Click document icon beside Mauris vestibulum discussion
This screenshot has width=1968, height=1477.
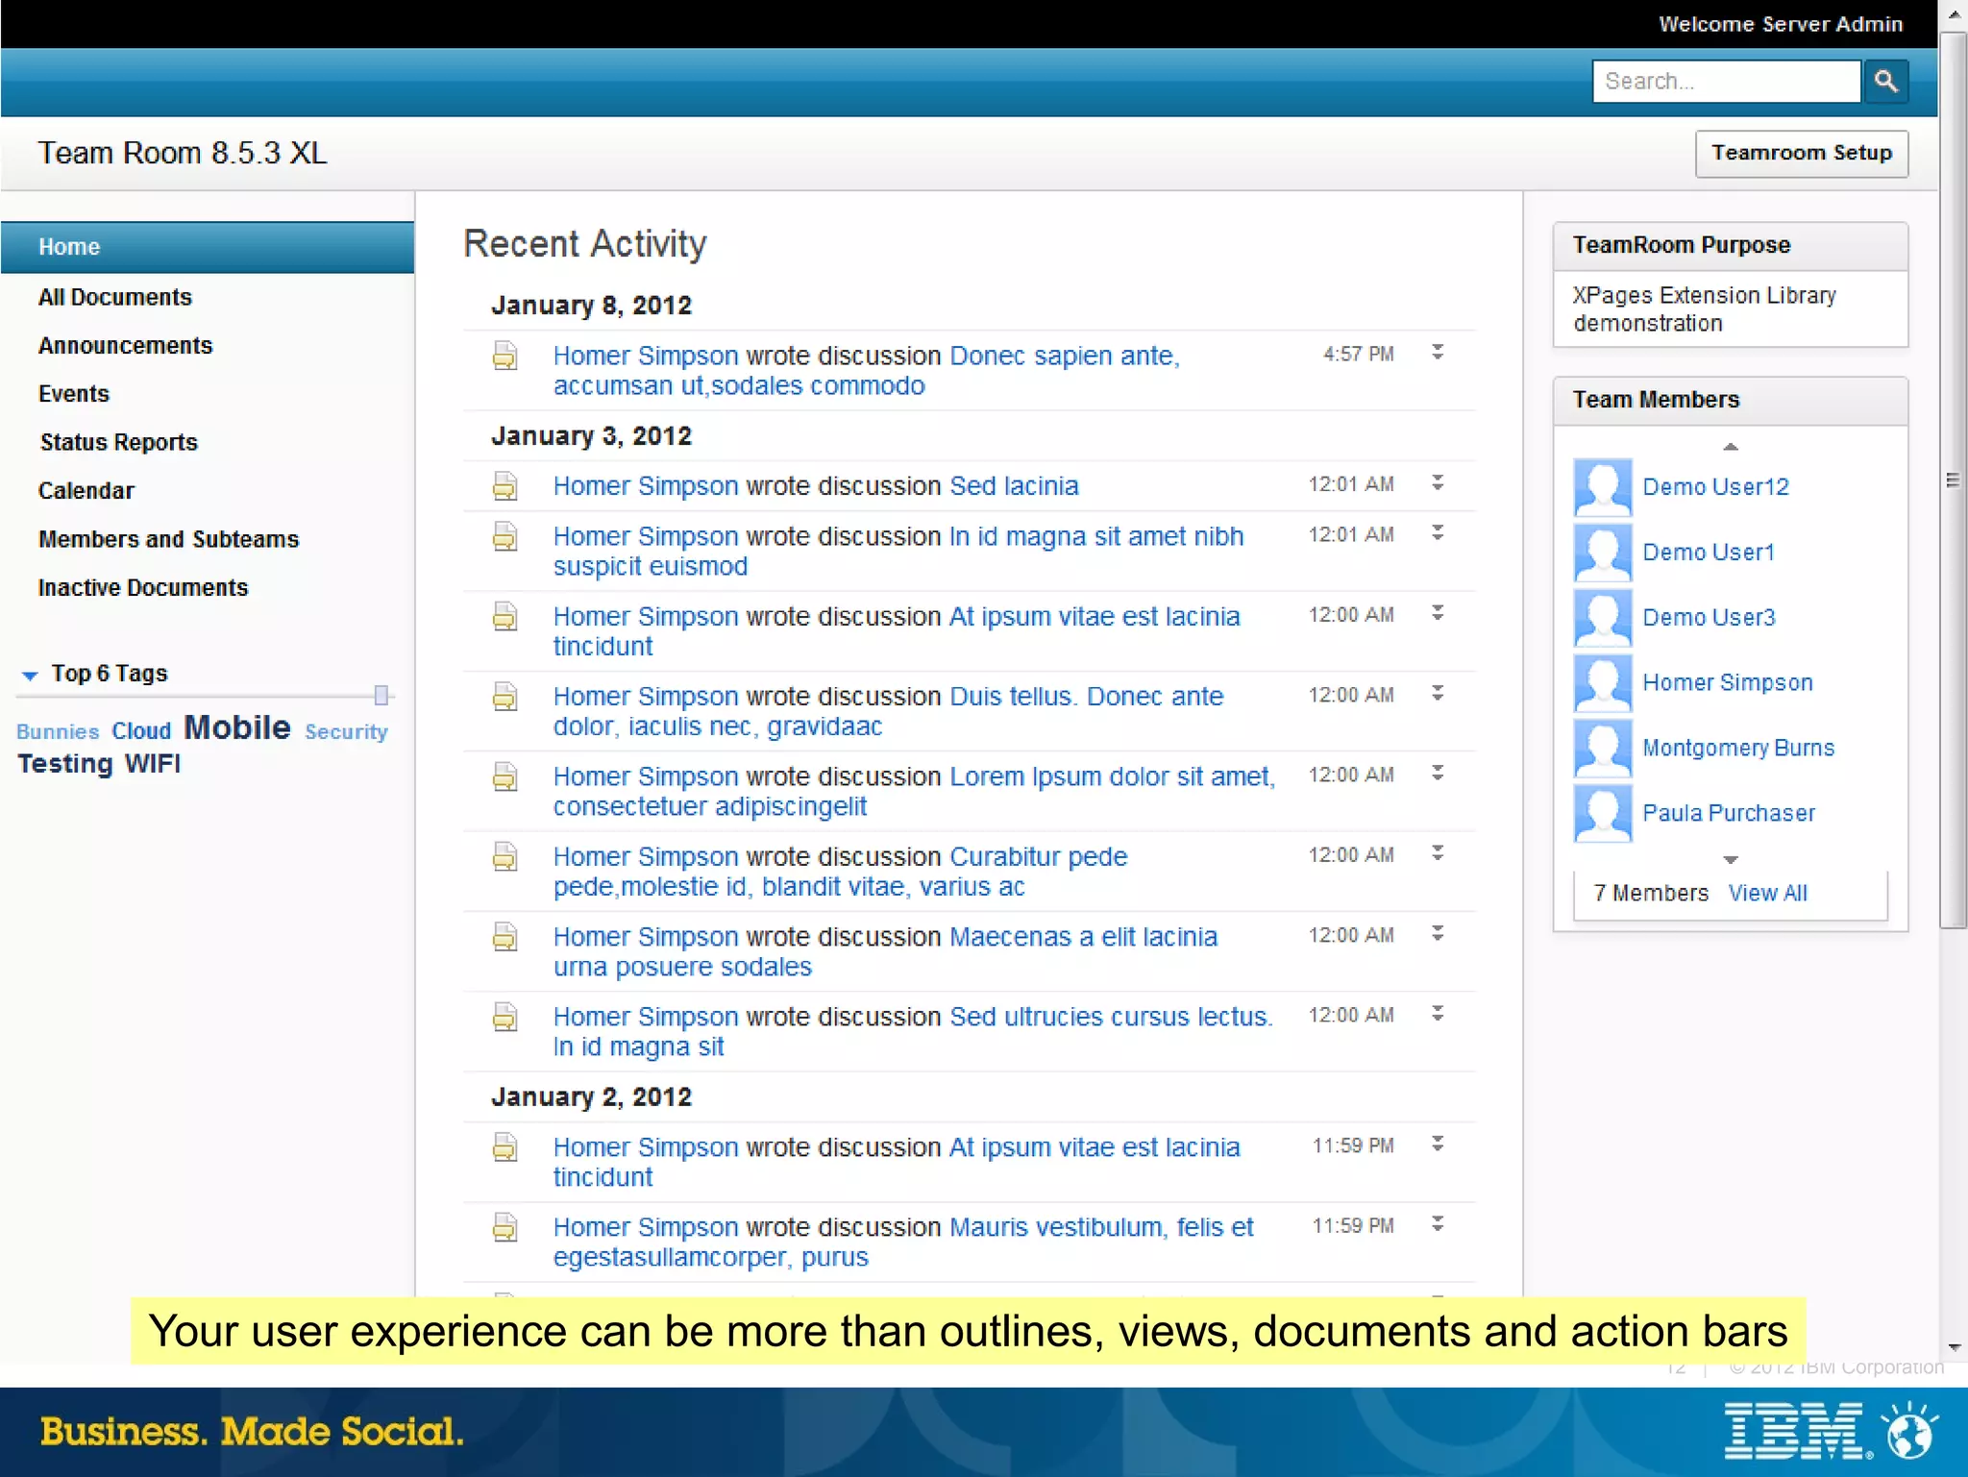tap(504, 1227)
